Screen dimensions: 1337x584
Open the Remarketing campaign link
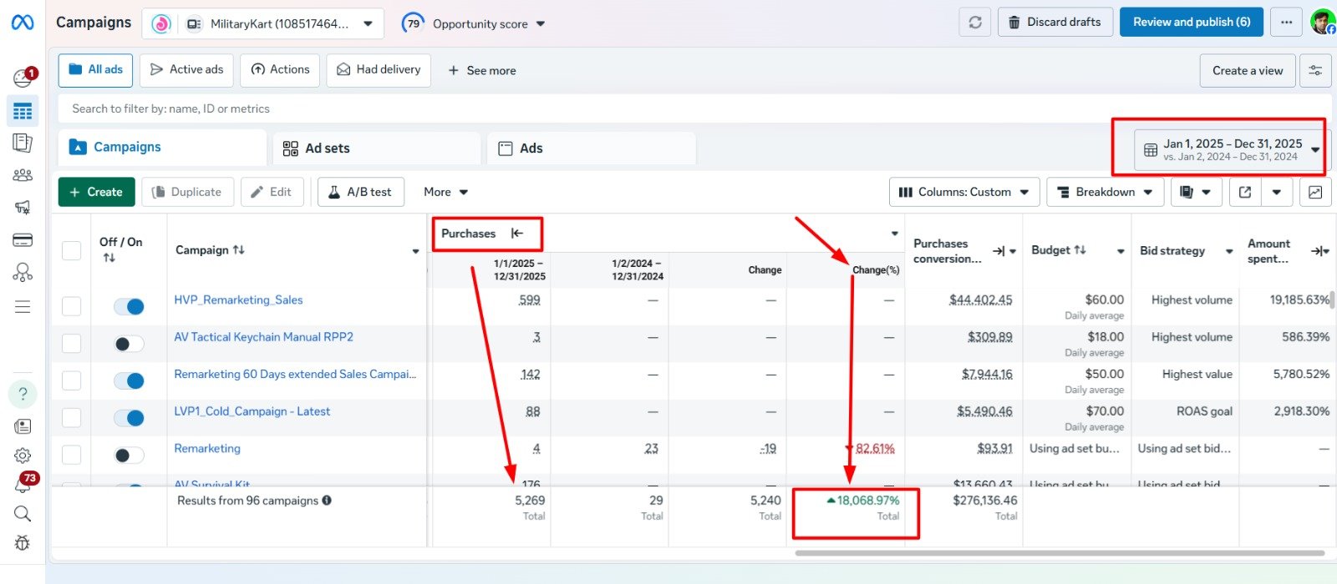(x=207, y=448)
